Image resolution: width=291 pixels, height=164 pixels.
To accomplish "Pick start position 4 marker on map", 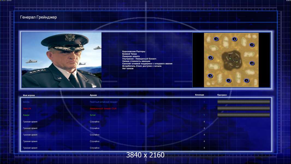I will coord(210,58).
